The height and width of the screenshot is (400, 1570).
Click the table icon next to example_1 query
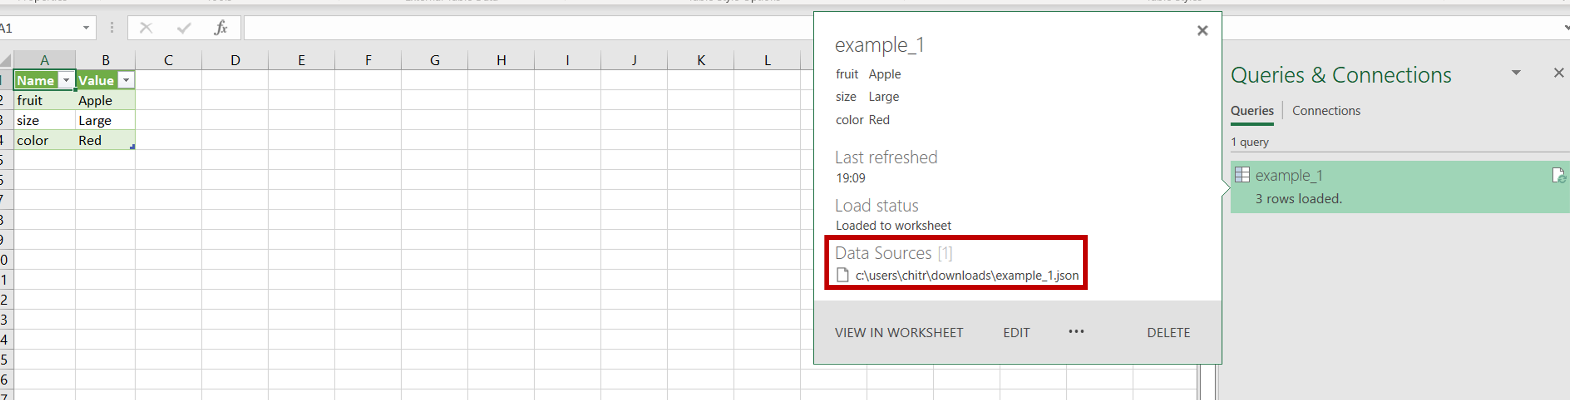[x=1241, y=176]
